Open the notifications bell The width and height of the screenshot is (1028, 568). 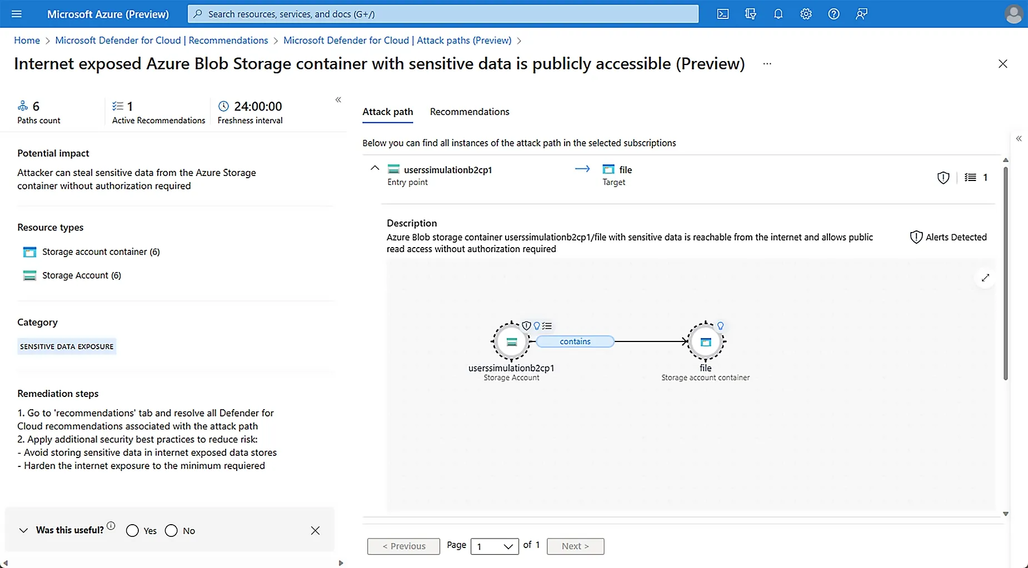pyautogui.click(x=778, y=14)
